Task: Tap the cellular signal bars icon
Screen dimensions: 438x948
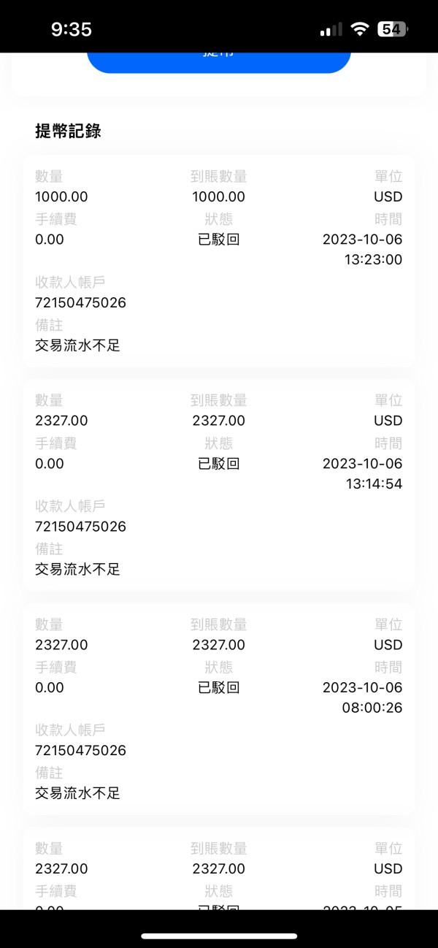Action: click(331, 30)
